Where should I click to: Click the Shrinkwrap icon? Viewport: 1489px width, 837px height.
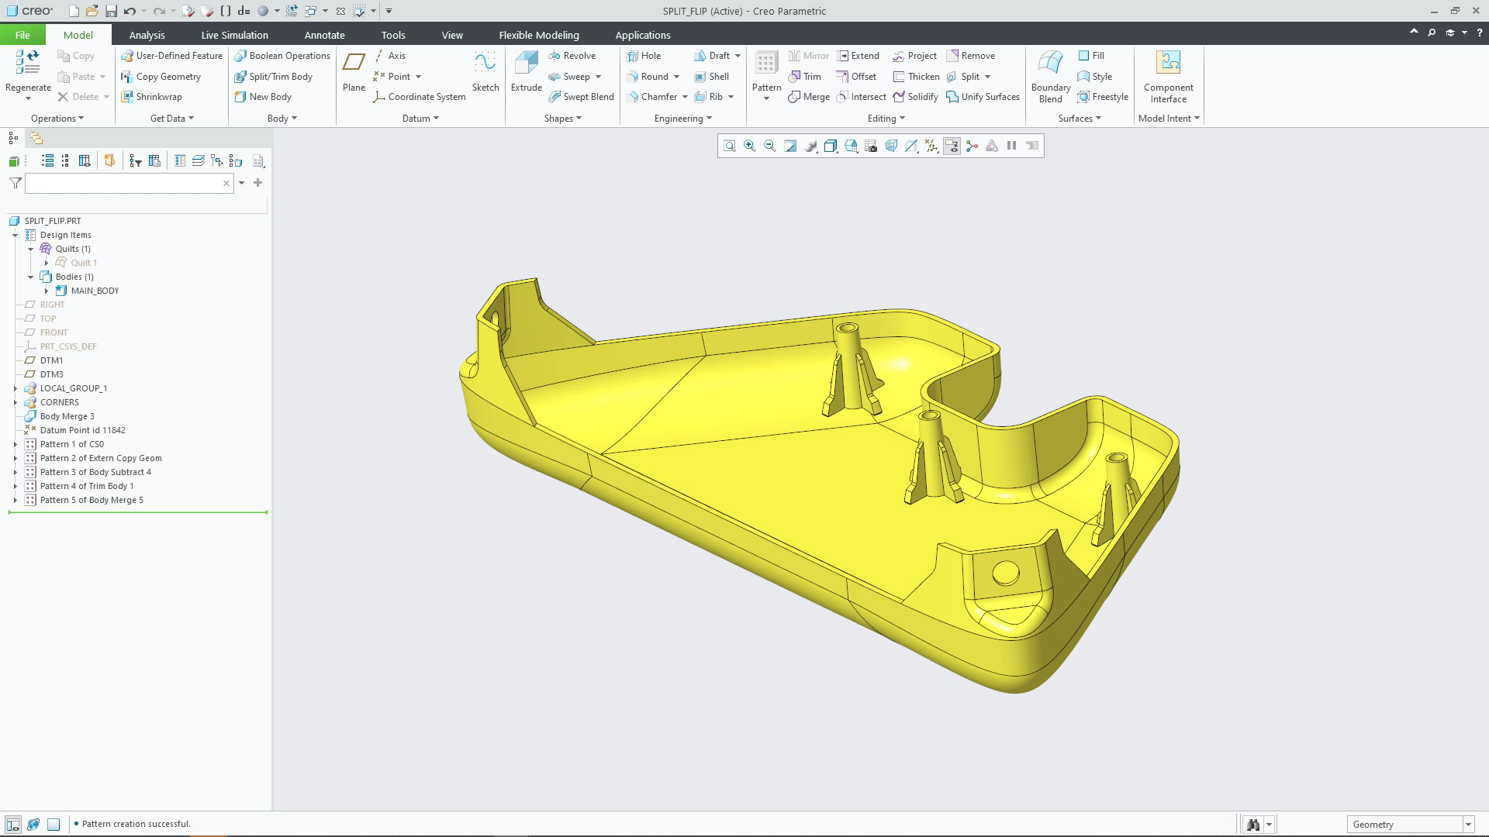click(127, 97)
